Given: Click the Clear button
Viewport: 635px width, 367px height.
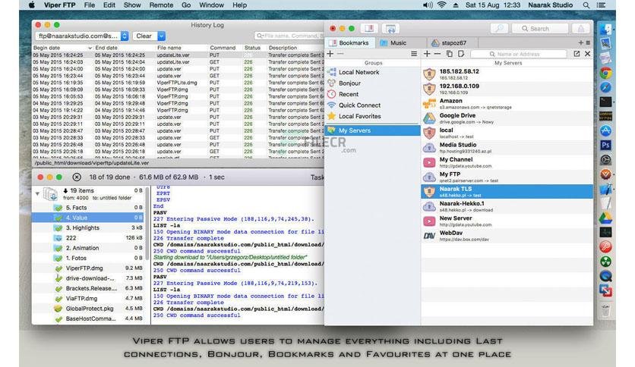Looking at the screenshot, I should pos(144,36).
